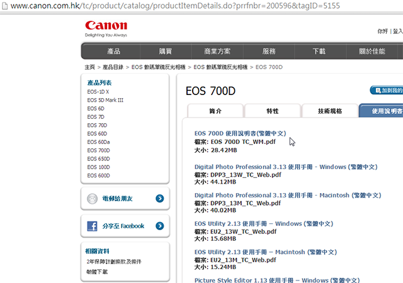Click the address bar URL
403x283 pixels.
click(175, 6)
